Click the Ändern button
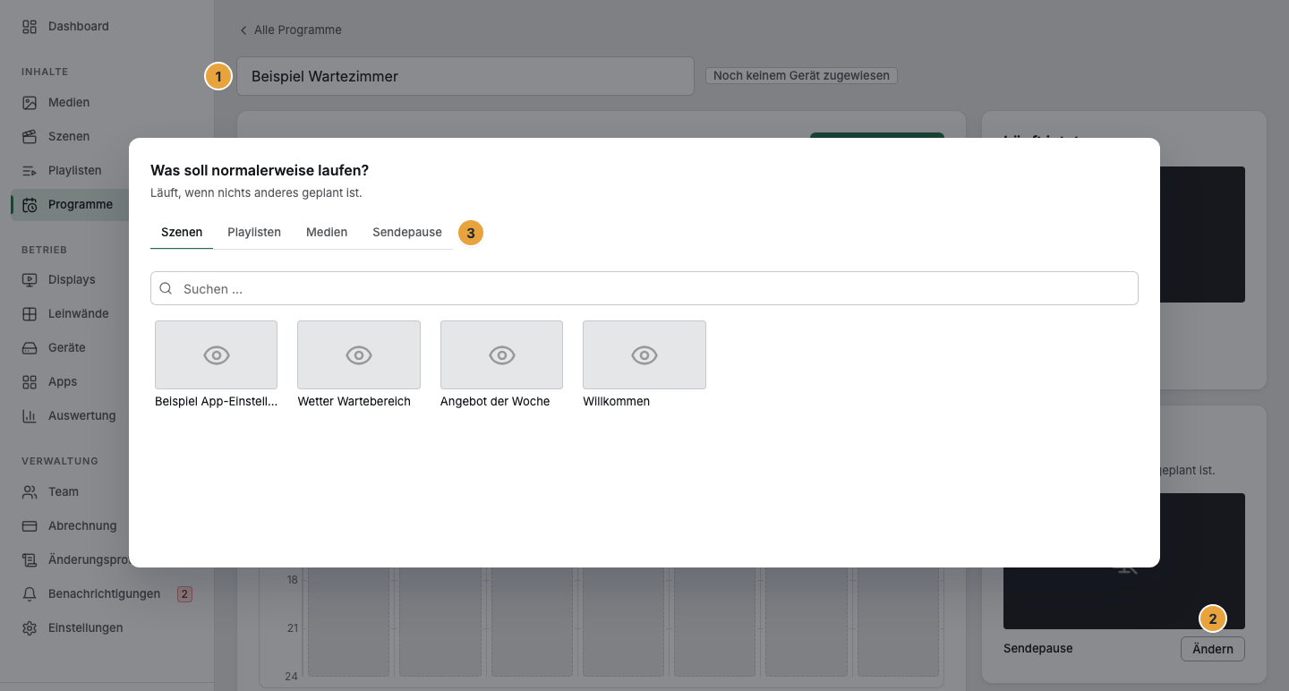Screen dimensions: 1289x691 (1213, 649)
